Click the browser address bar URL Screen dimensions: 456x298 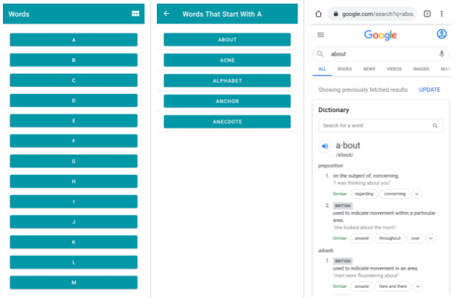coord(378,14)
